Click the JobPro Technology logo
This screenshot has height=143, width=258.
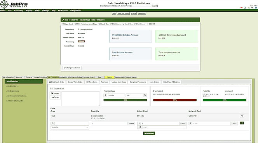14,4
